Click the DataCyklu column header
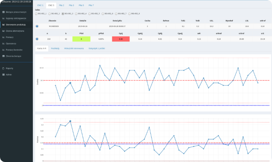 117,21
